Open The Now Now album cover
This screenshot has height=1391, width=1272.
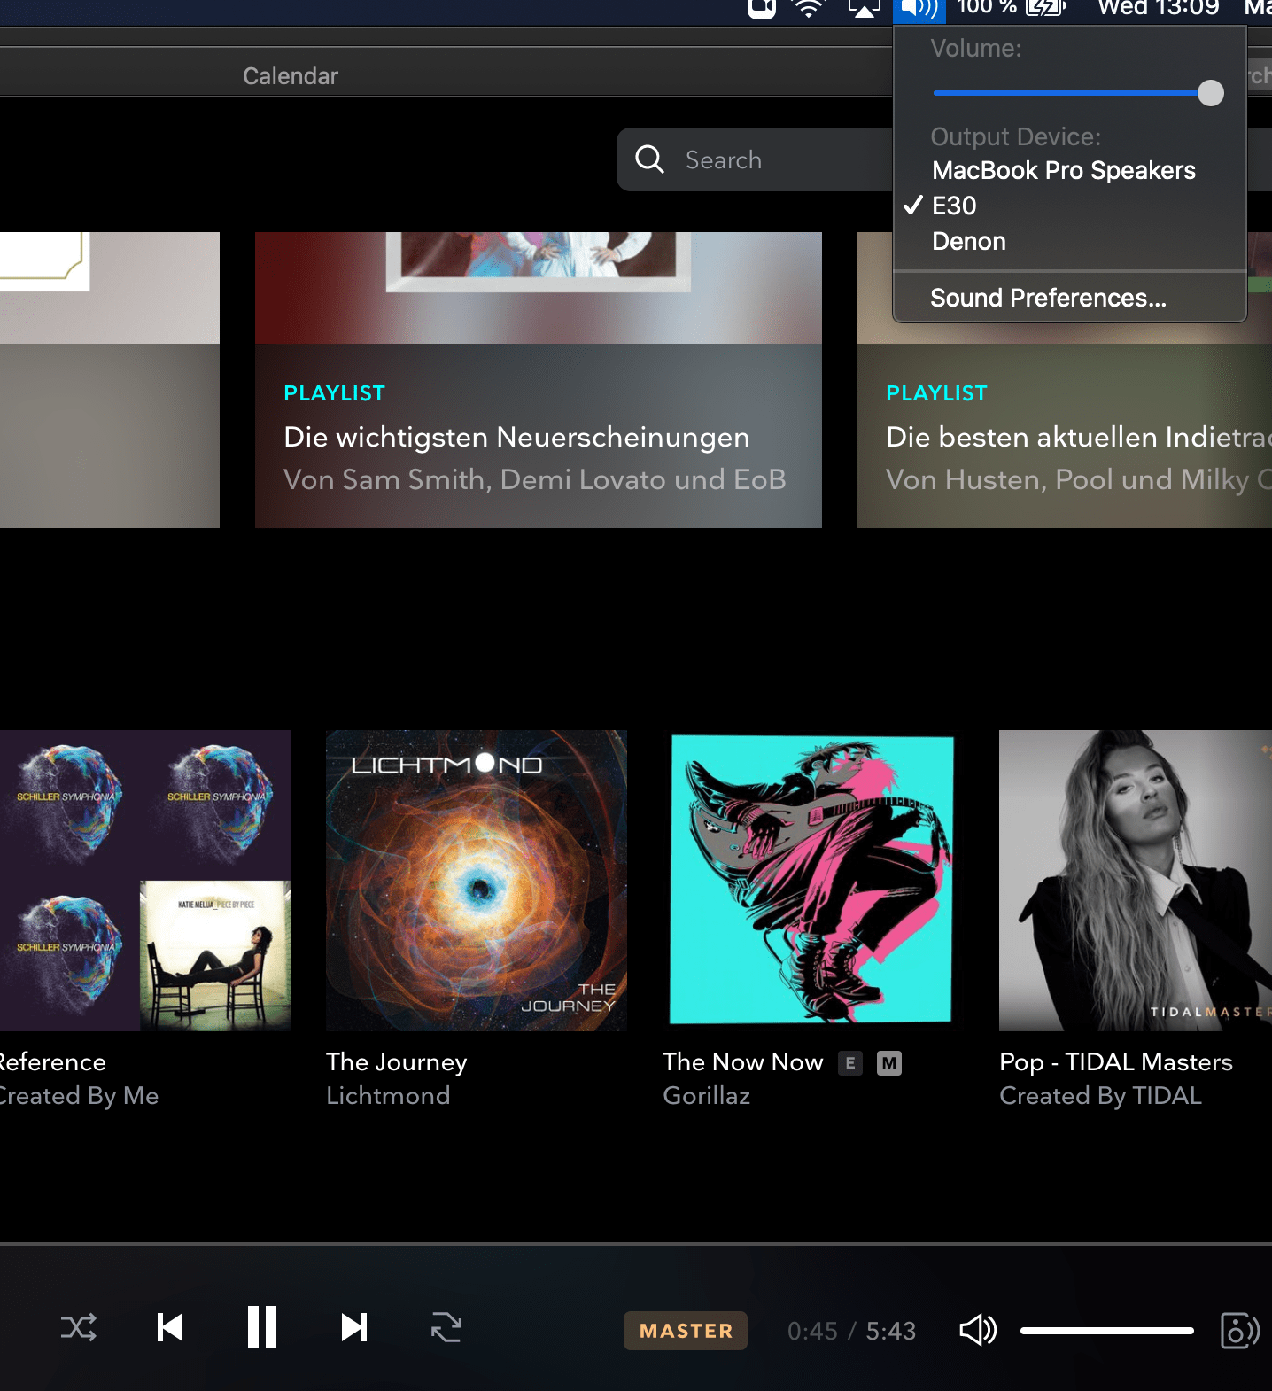click(813, 881)
